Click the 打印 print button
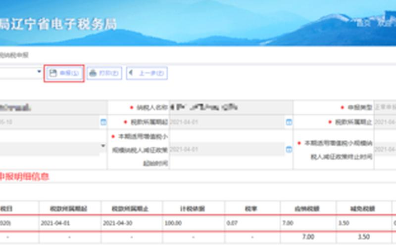This screenshot has width=396, height=247. (104, 73)
